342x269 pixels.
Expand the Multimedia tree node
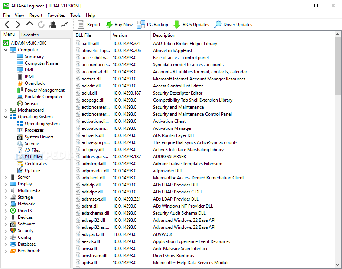click(6, 191)
